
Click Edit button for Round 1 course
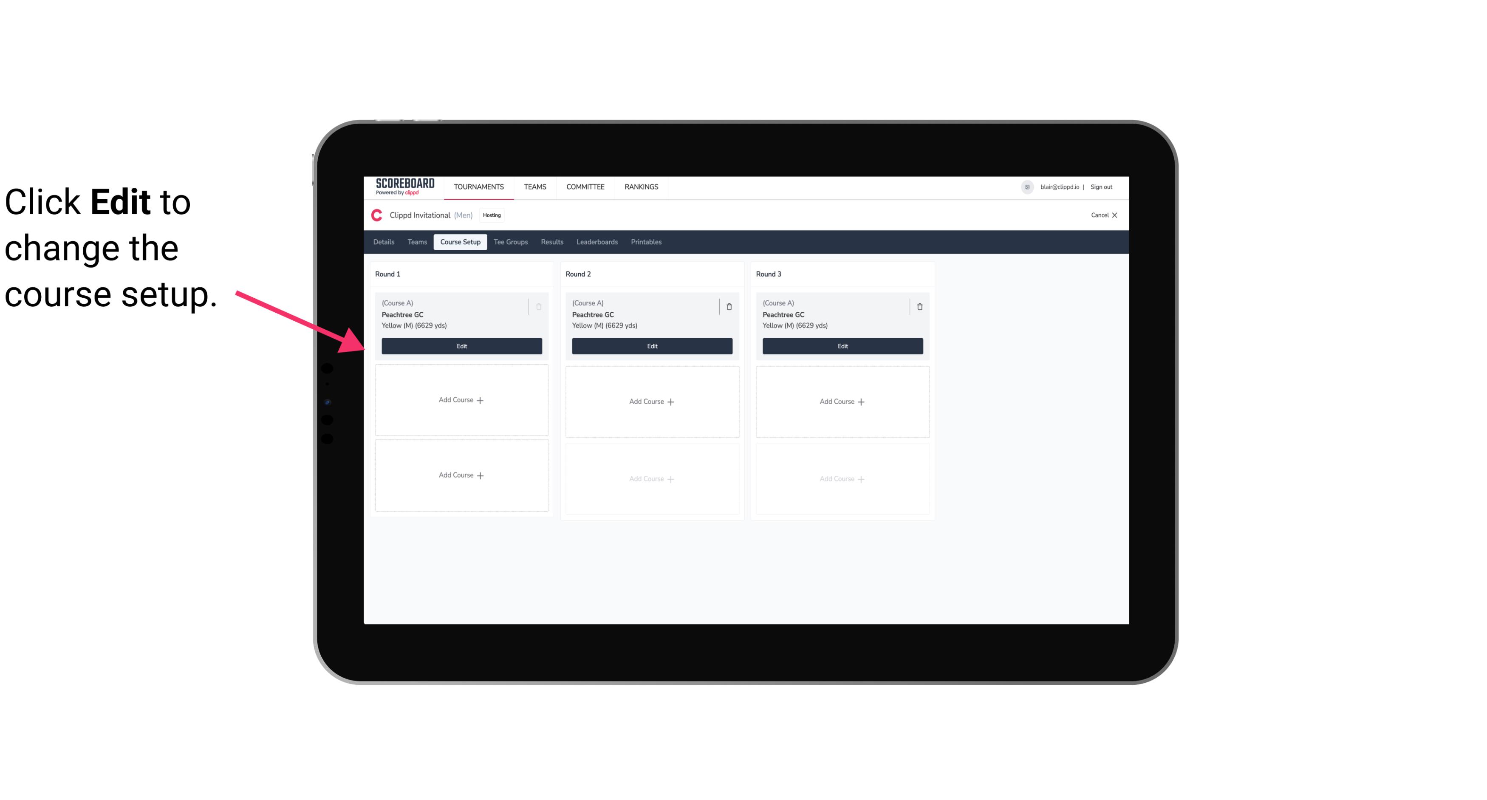[462, 345]
